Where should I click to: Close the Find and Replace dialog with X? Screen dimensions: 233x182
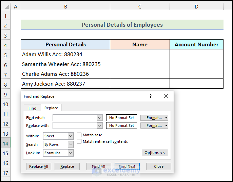(166, 96)
